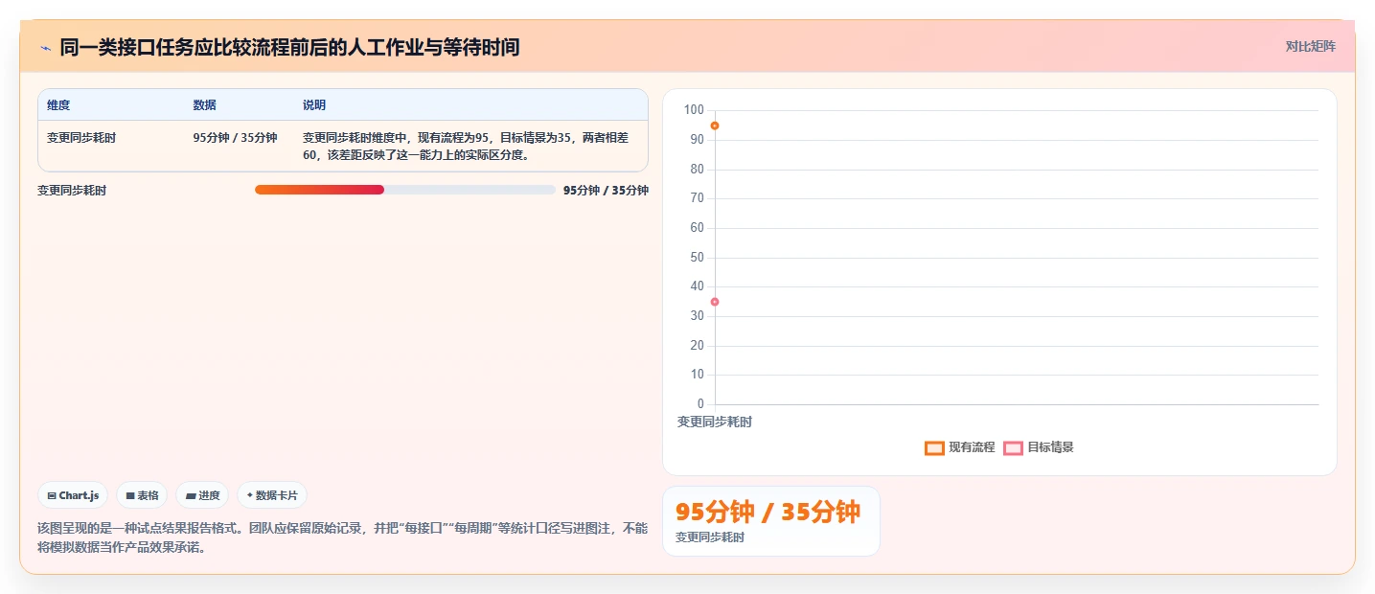Viewport: 1375px width, 594px height.
Task: Click the 变更同步耗时 label left of the progress bar
Action: tap(72, 191)
